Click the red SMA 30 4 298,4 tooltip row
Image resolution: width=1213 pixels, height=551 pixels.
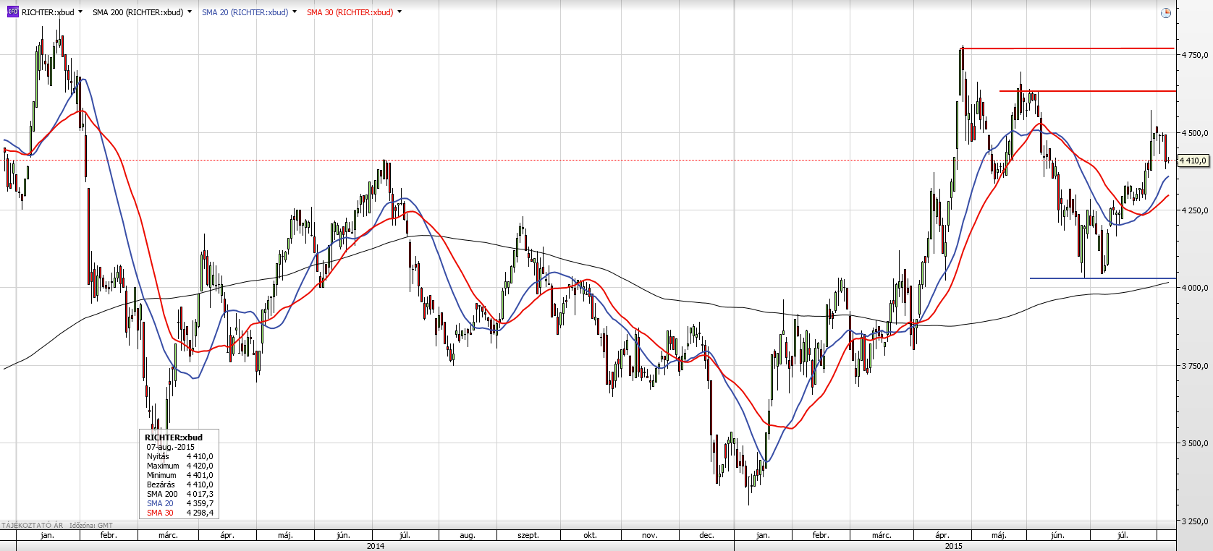(x=179, y=513)
